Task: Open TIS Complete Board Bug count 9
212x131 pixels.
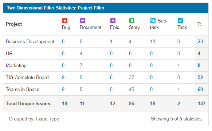Action: 63,77
